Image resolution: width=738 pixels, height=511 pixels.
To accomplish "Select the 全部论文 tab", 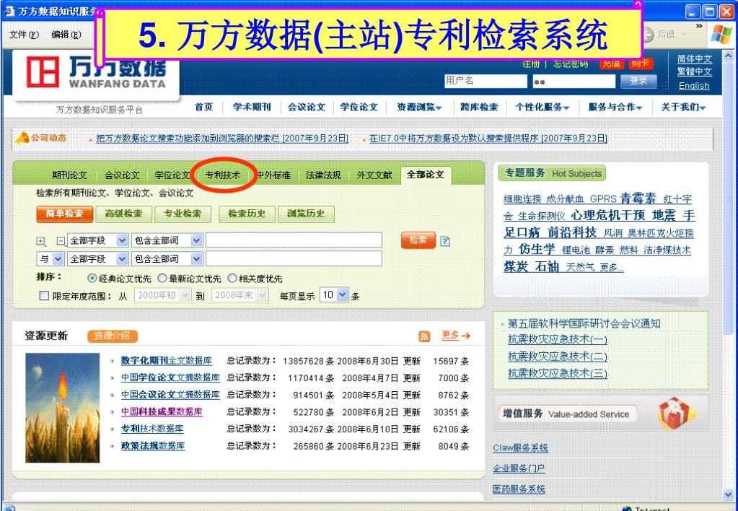I will pyautogui.click(x=426, y=175).
